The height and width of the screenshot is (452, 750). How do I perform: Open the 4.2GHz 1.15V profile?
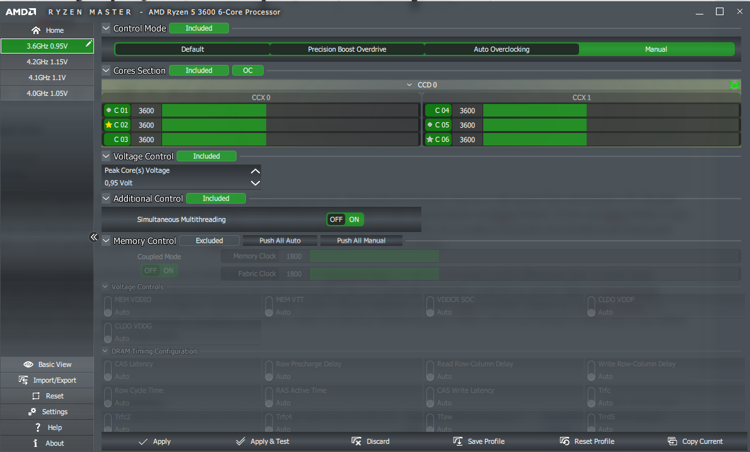(47, 62)
